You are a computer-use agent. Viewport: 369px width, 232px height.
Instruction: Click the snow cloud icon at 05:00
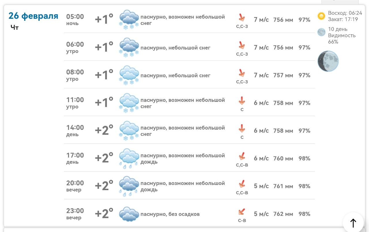[x=129, y=20]
